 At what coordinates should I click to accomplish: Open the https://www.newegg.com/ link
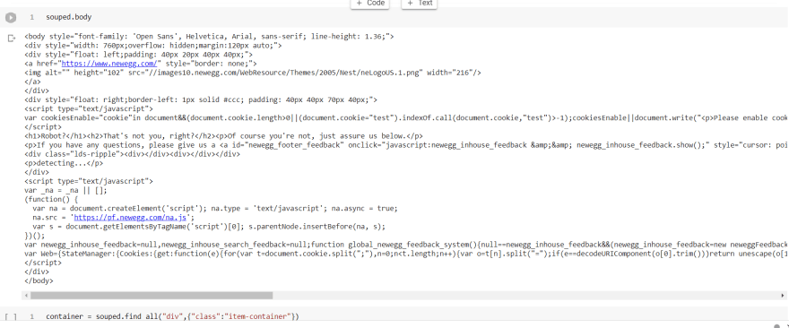109,64
